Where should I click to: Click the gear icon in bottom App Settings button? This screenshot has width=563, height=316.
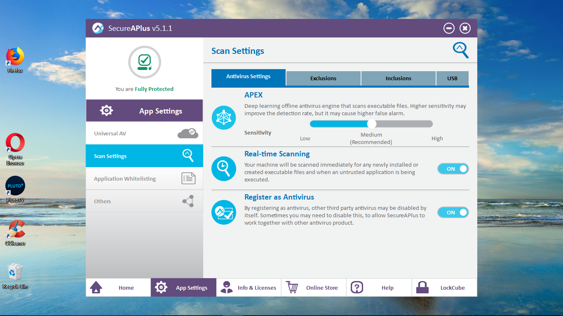click(161, 287)
